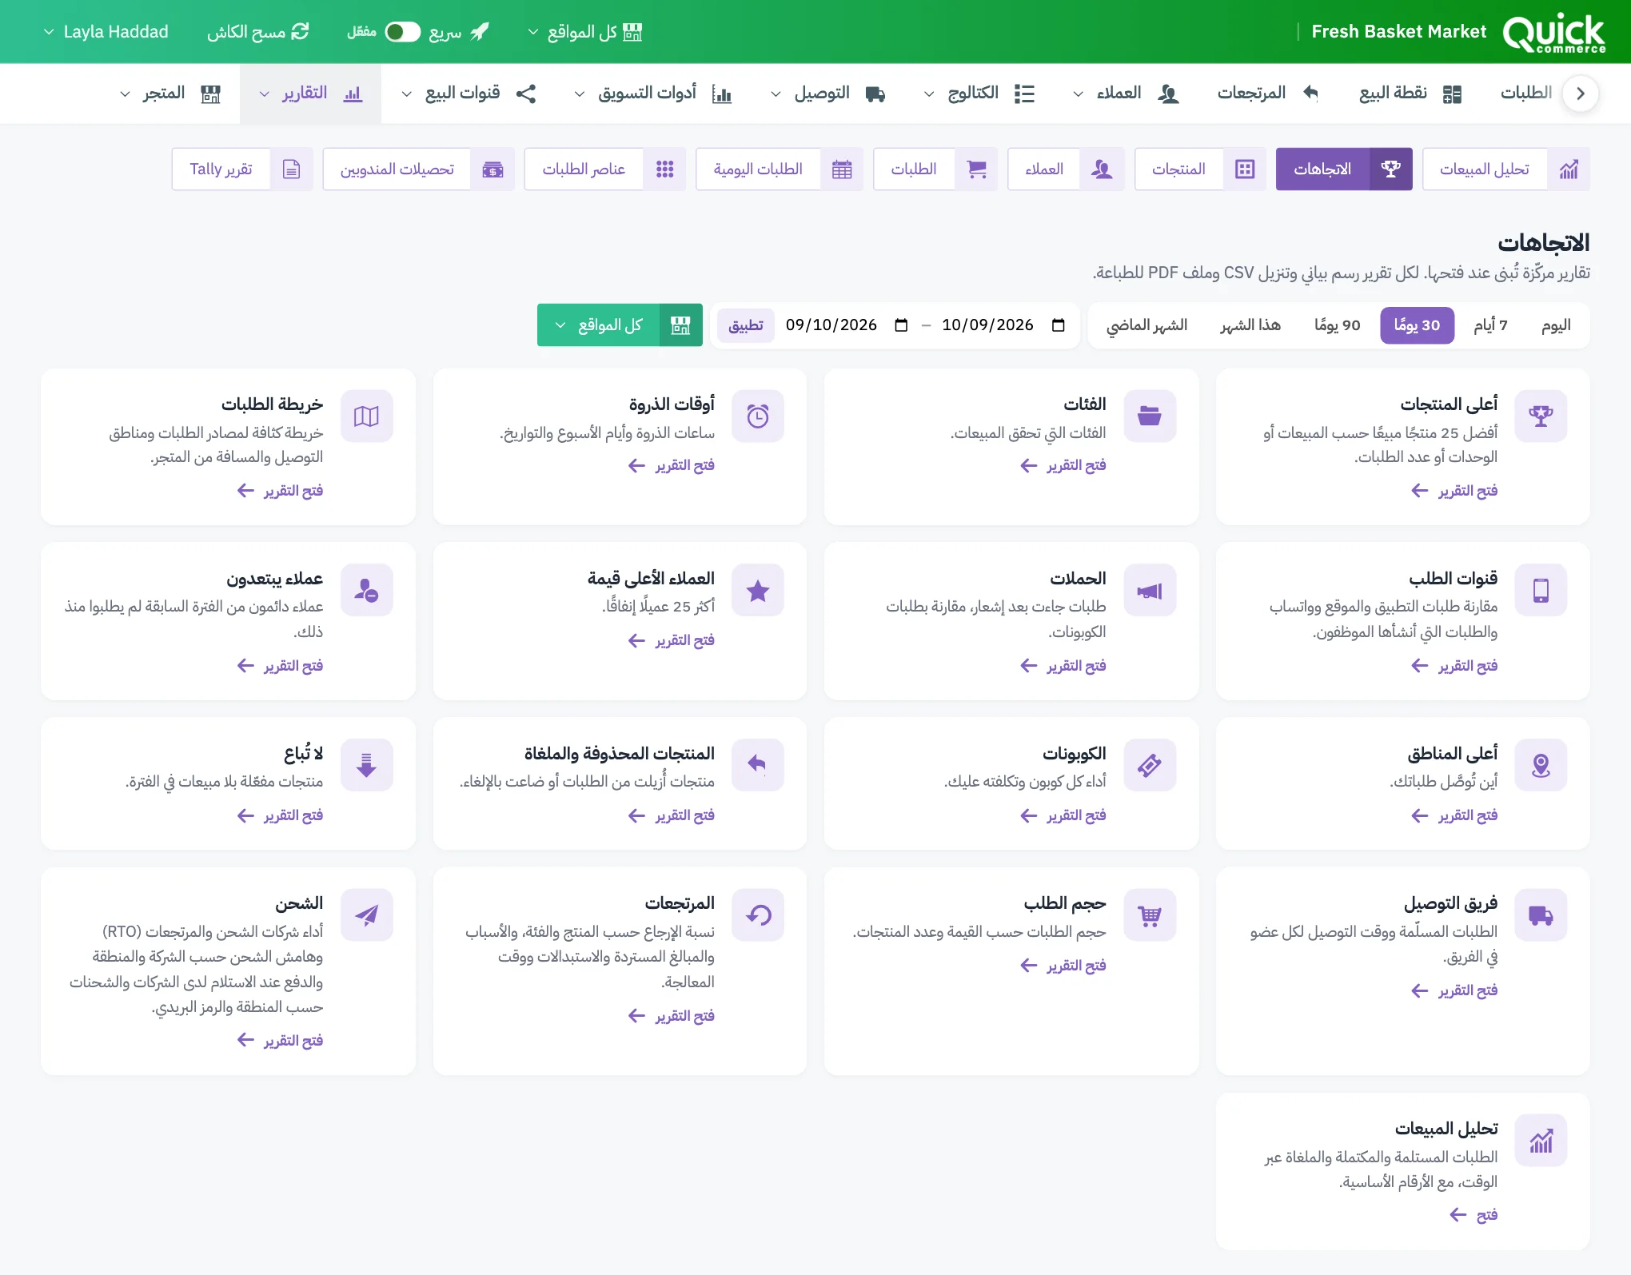Click the paper plane icon on الشحن card
The image size is (1631, 1275).
(x=367, y=914)
